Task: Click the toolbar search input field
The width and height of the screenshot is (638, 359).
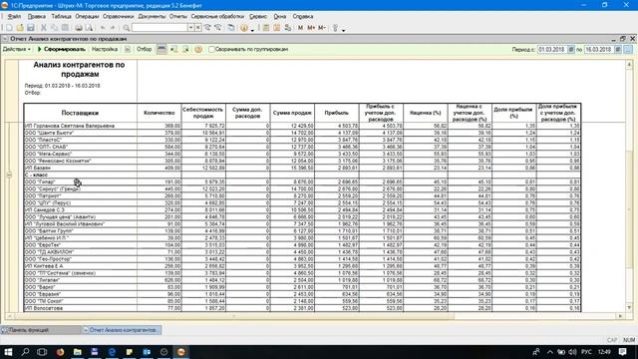Action: tap(159, 28)
